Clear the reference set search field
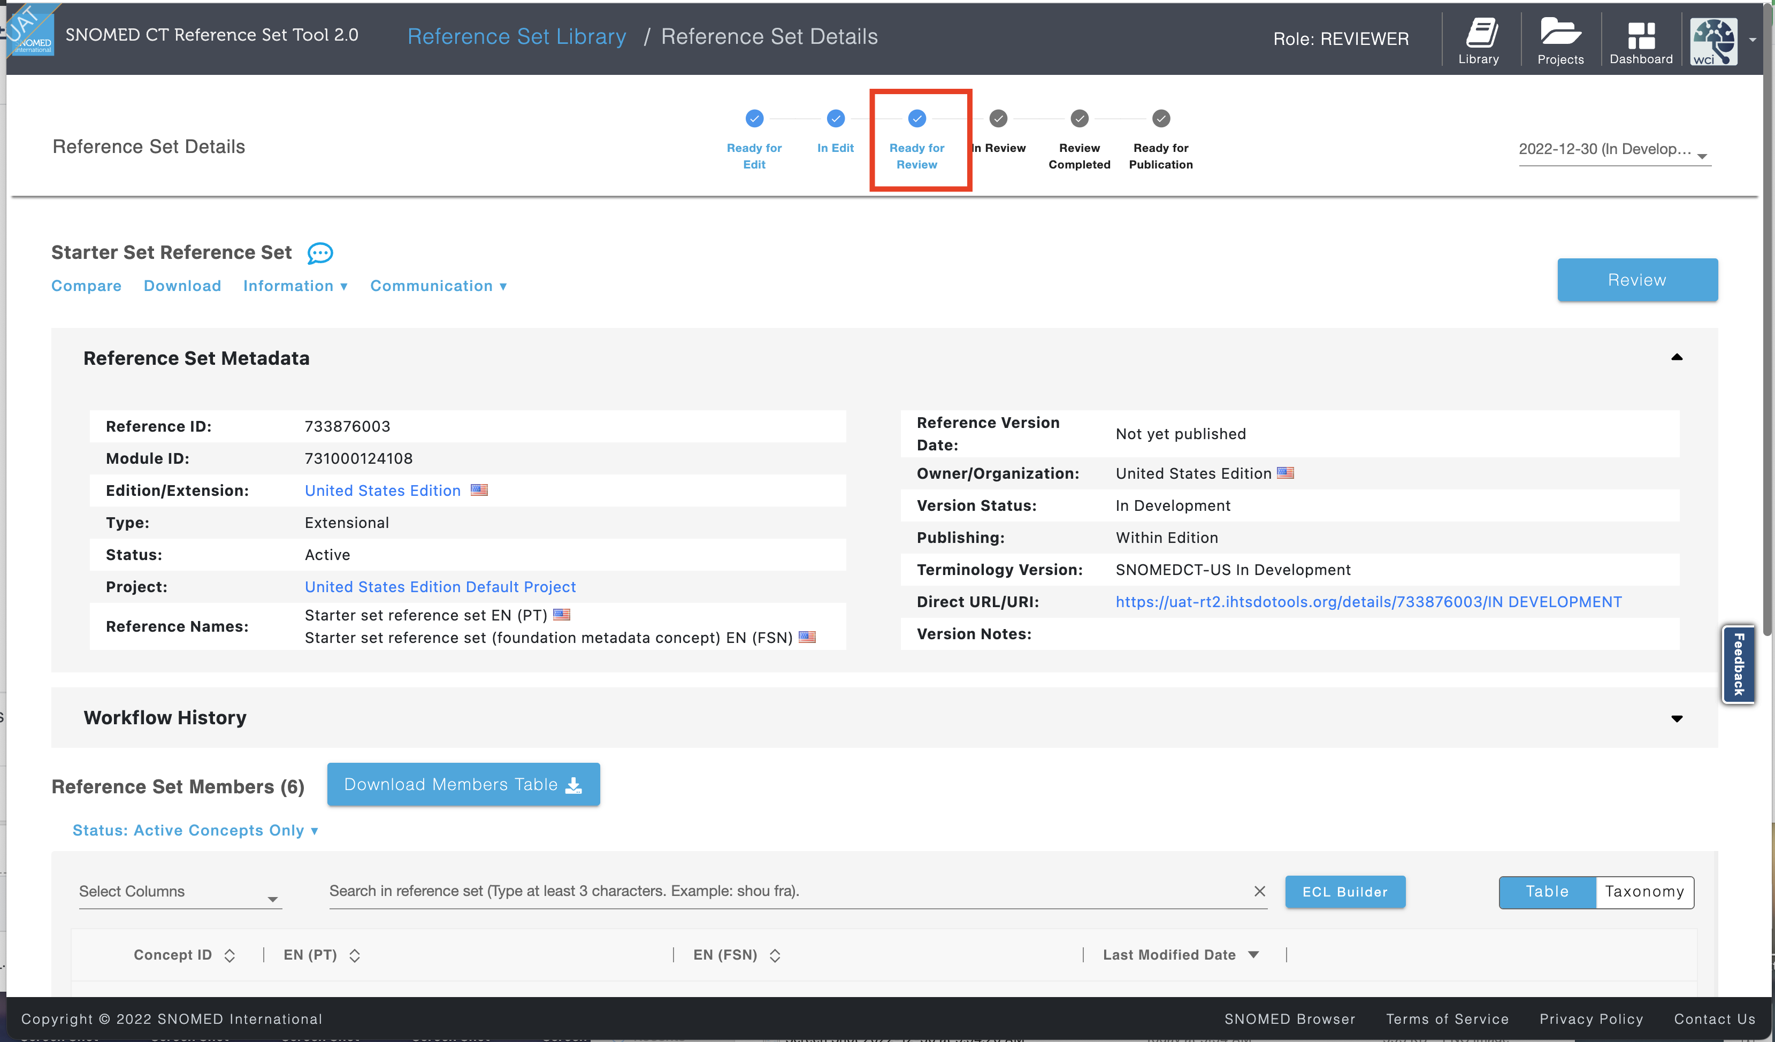1775x1042 pixels. tap(1259, 891)
